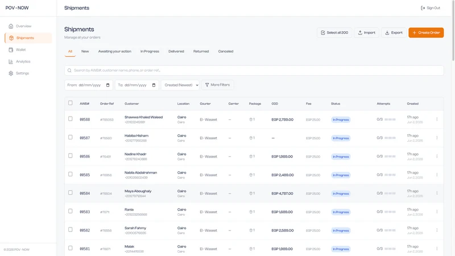Click the Sign Out arrow icon

pos(423,8)
